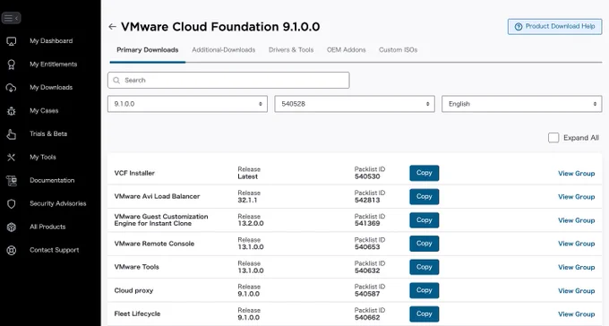
Task: Open My Entitlements from the sidebar
Action: (x=53, y=64)
